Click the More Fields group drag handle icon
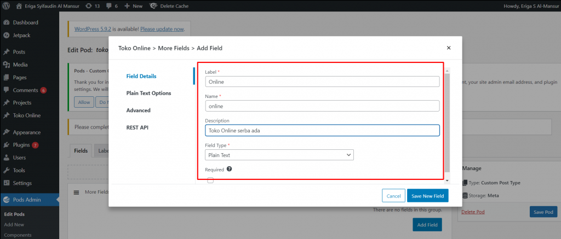 tap(76, 192)
